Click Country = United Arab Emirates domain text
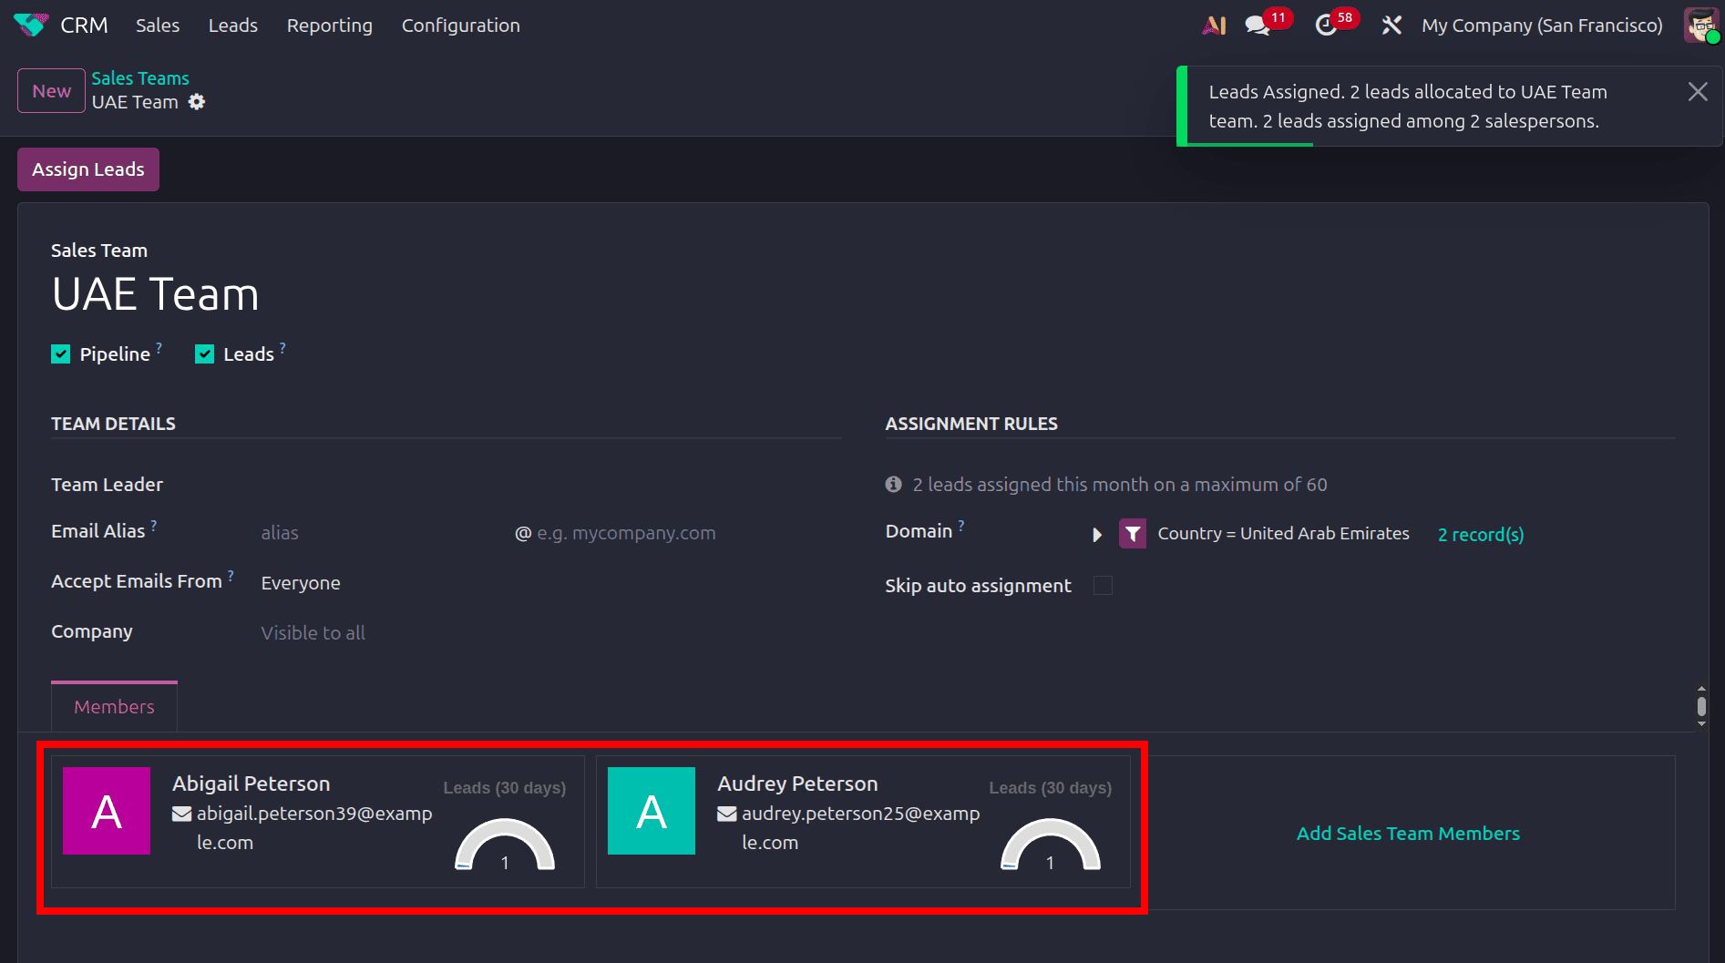 (x=1283, y=534)
